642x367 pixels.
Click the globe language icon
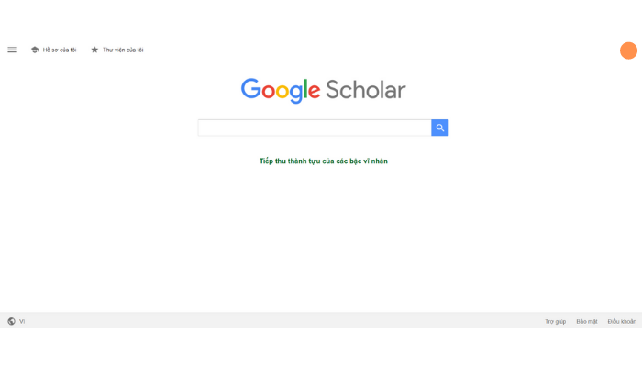point(11,321)
